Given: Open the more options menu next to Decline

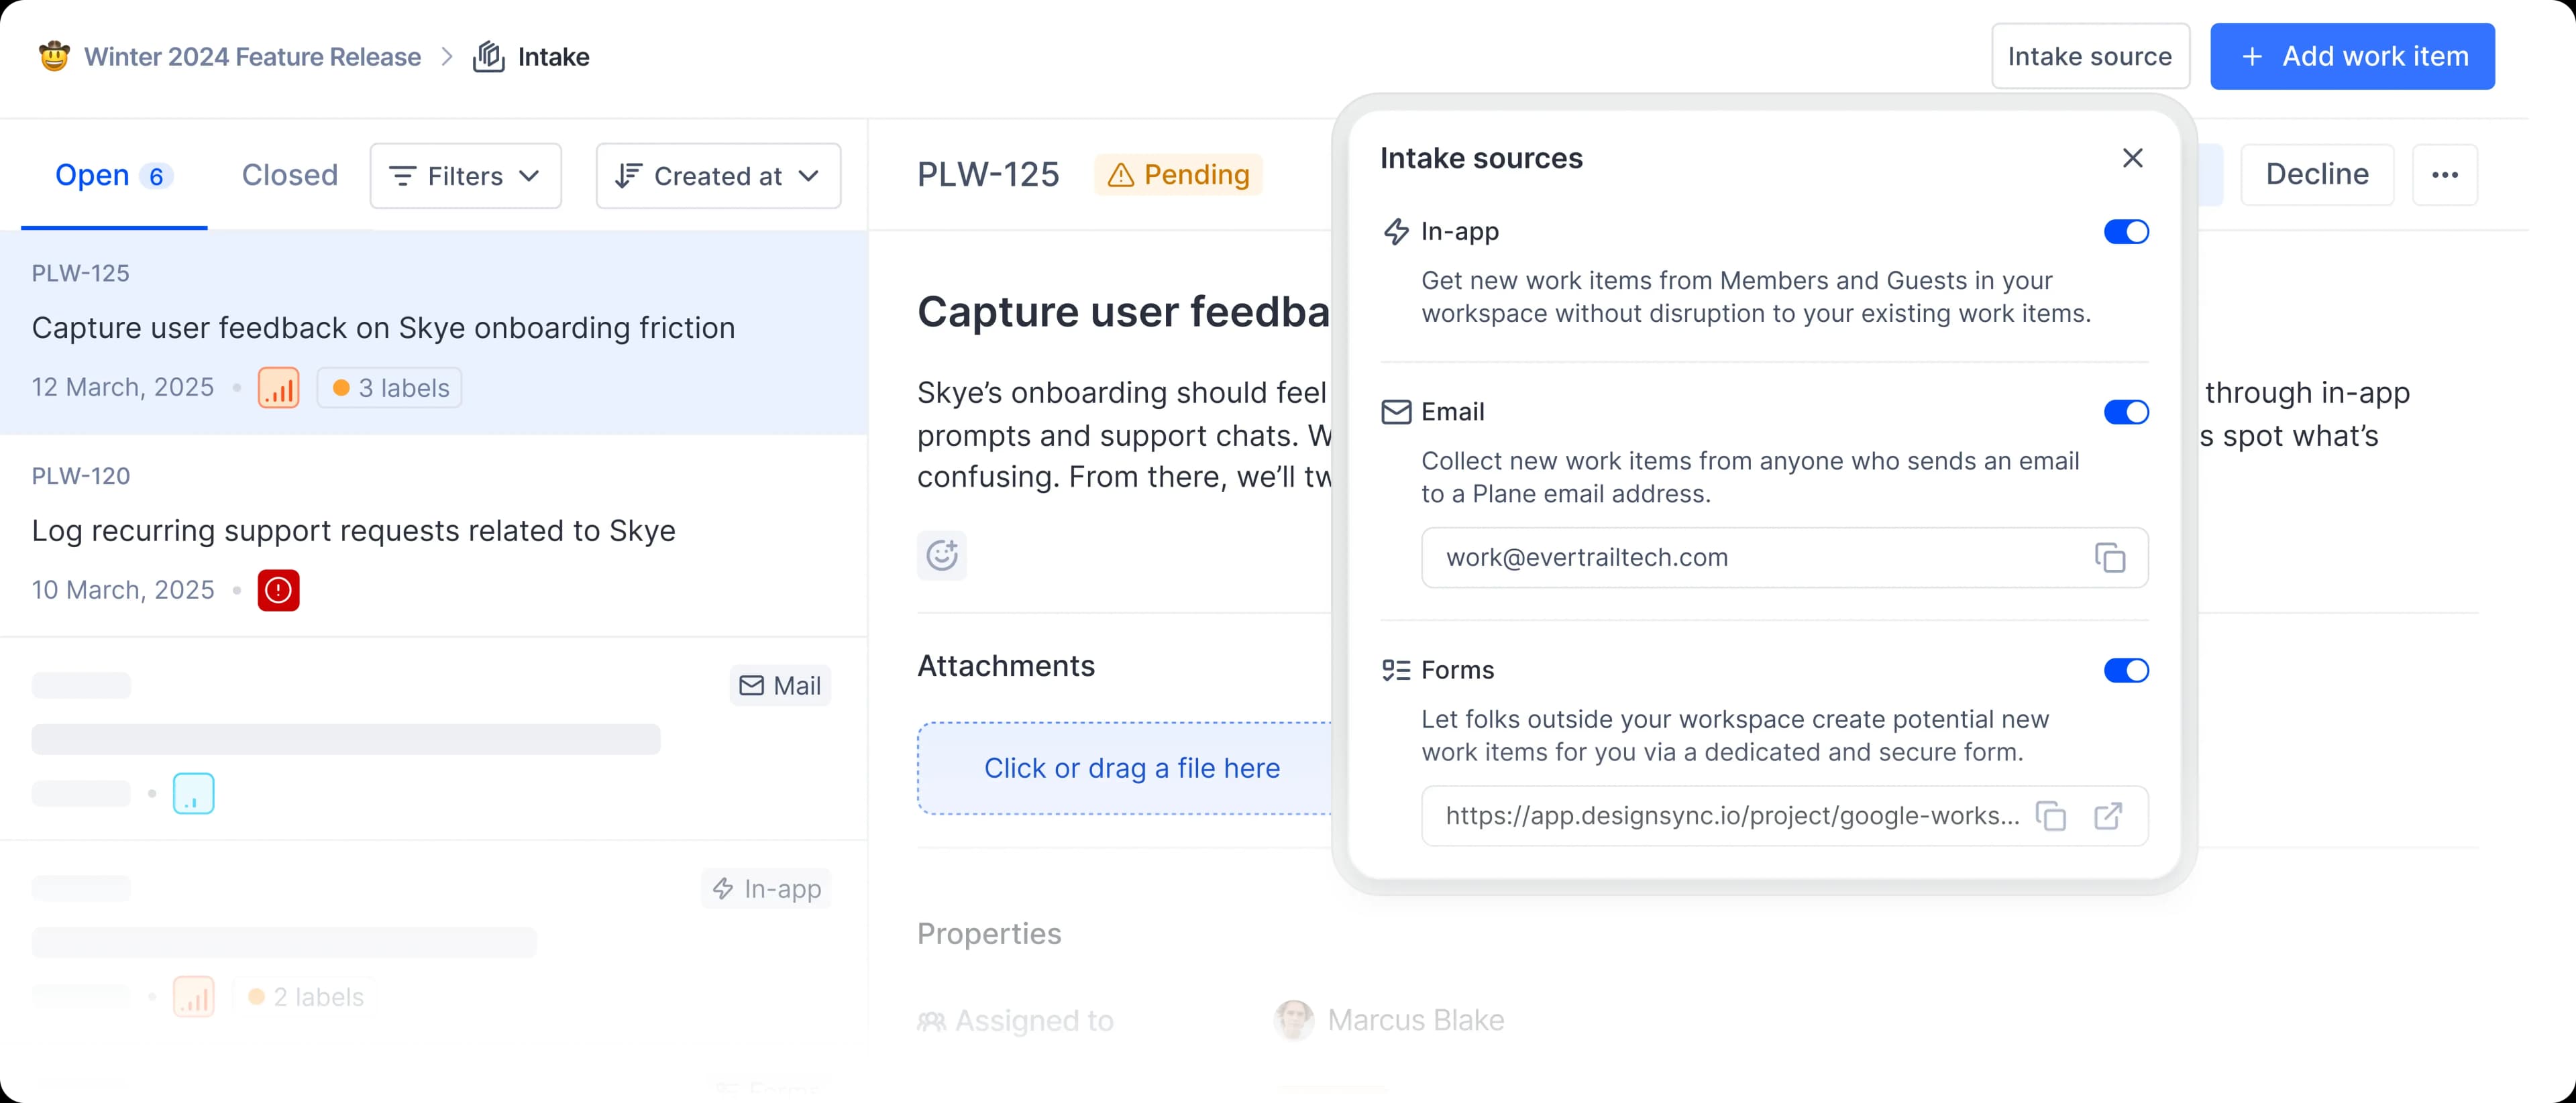Looking at the screenshot, I should (x=2446, y=175).
